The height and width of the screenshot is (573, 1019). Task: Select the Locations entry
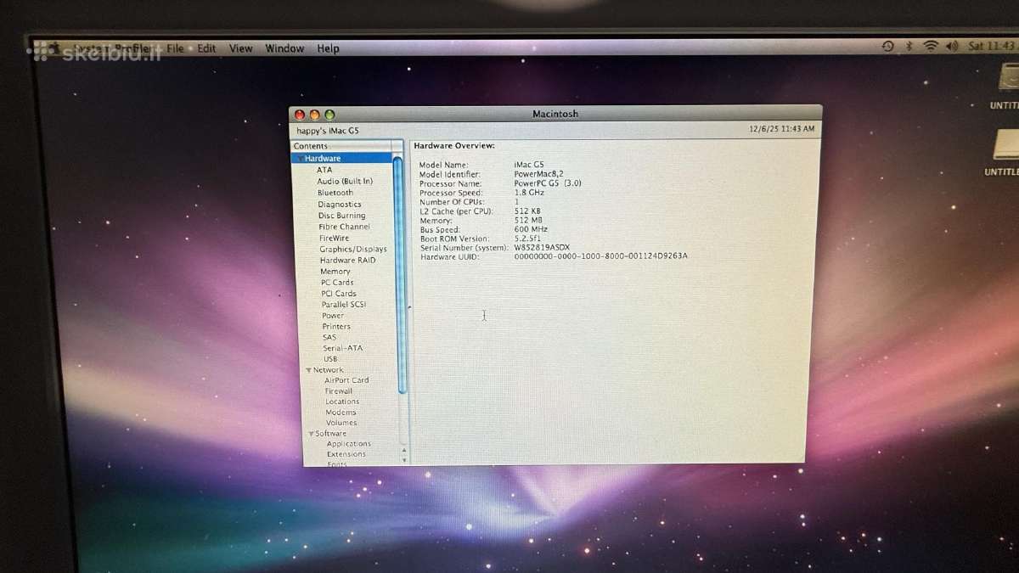pos(342,402)
